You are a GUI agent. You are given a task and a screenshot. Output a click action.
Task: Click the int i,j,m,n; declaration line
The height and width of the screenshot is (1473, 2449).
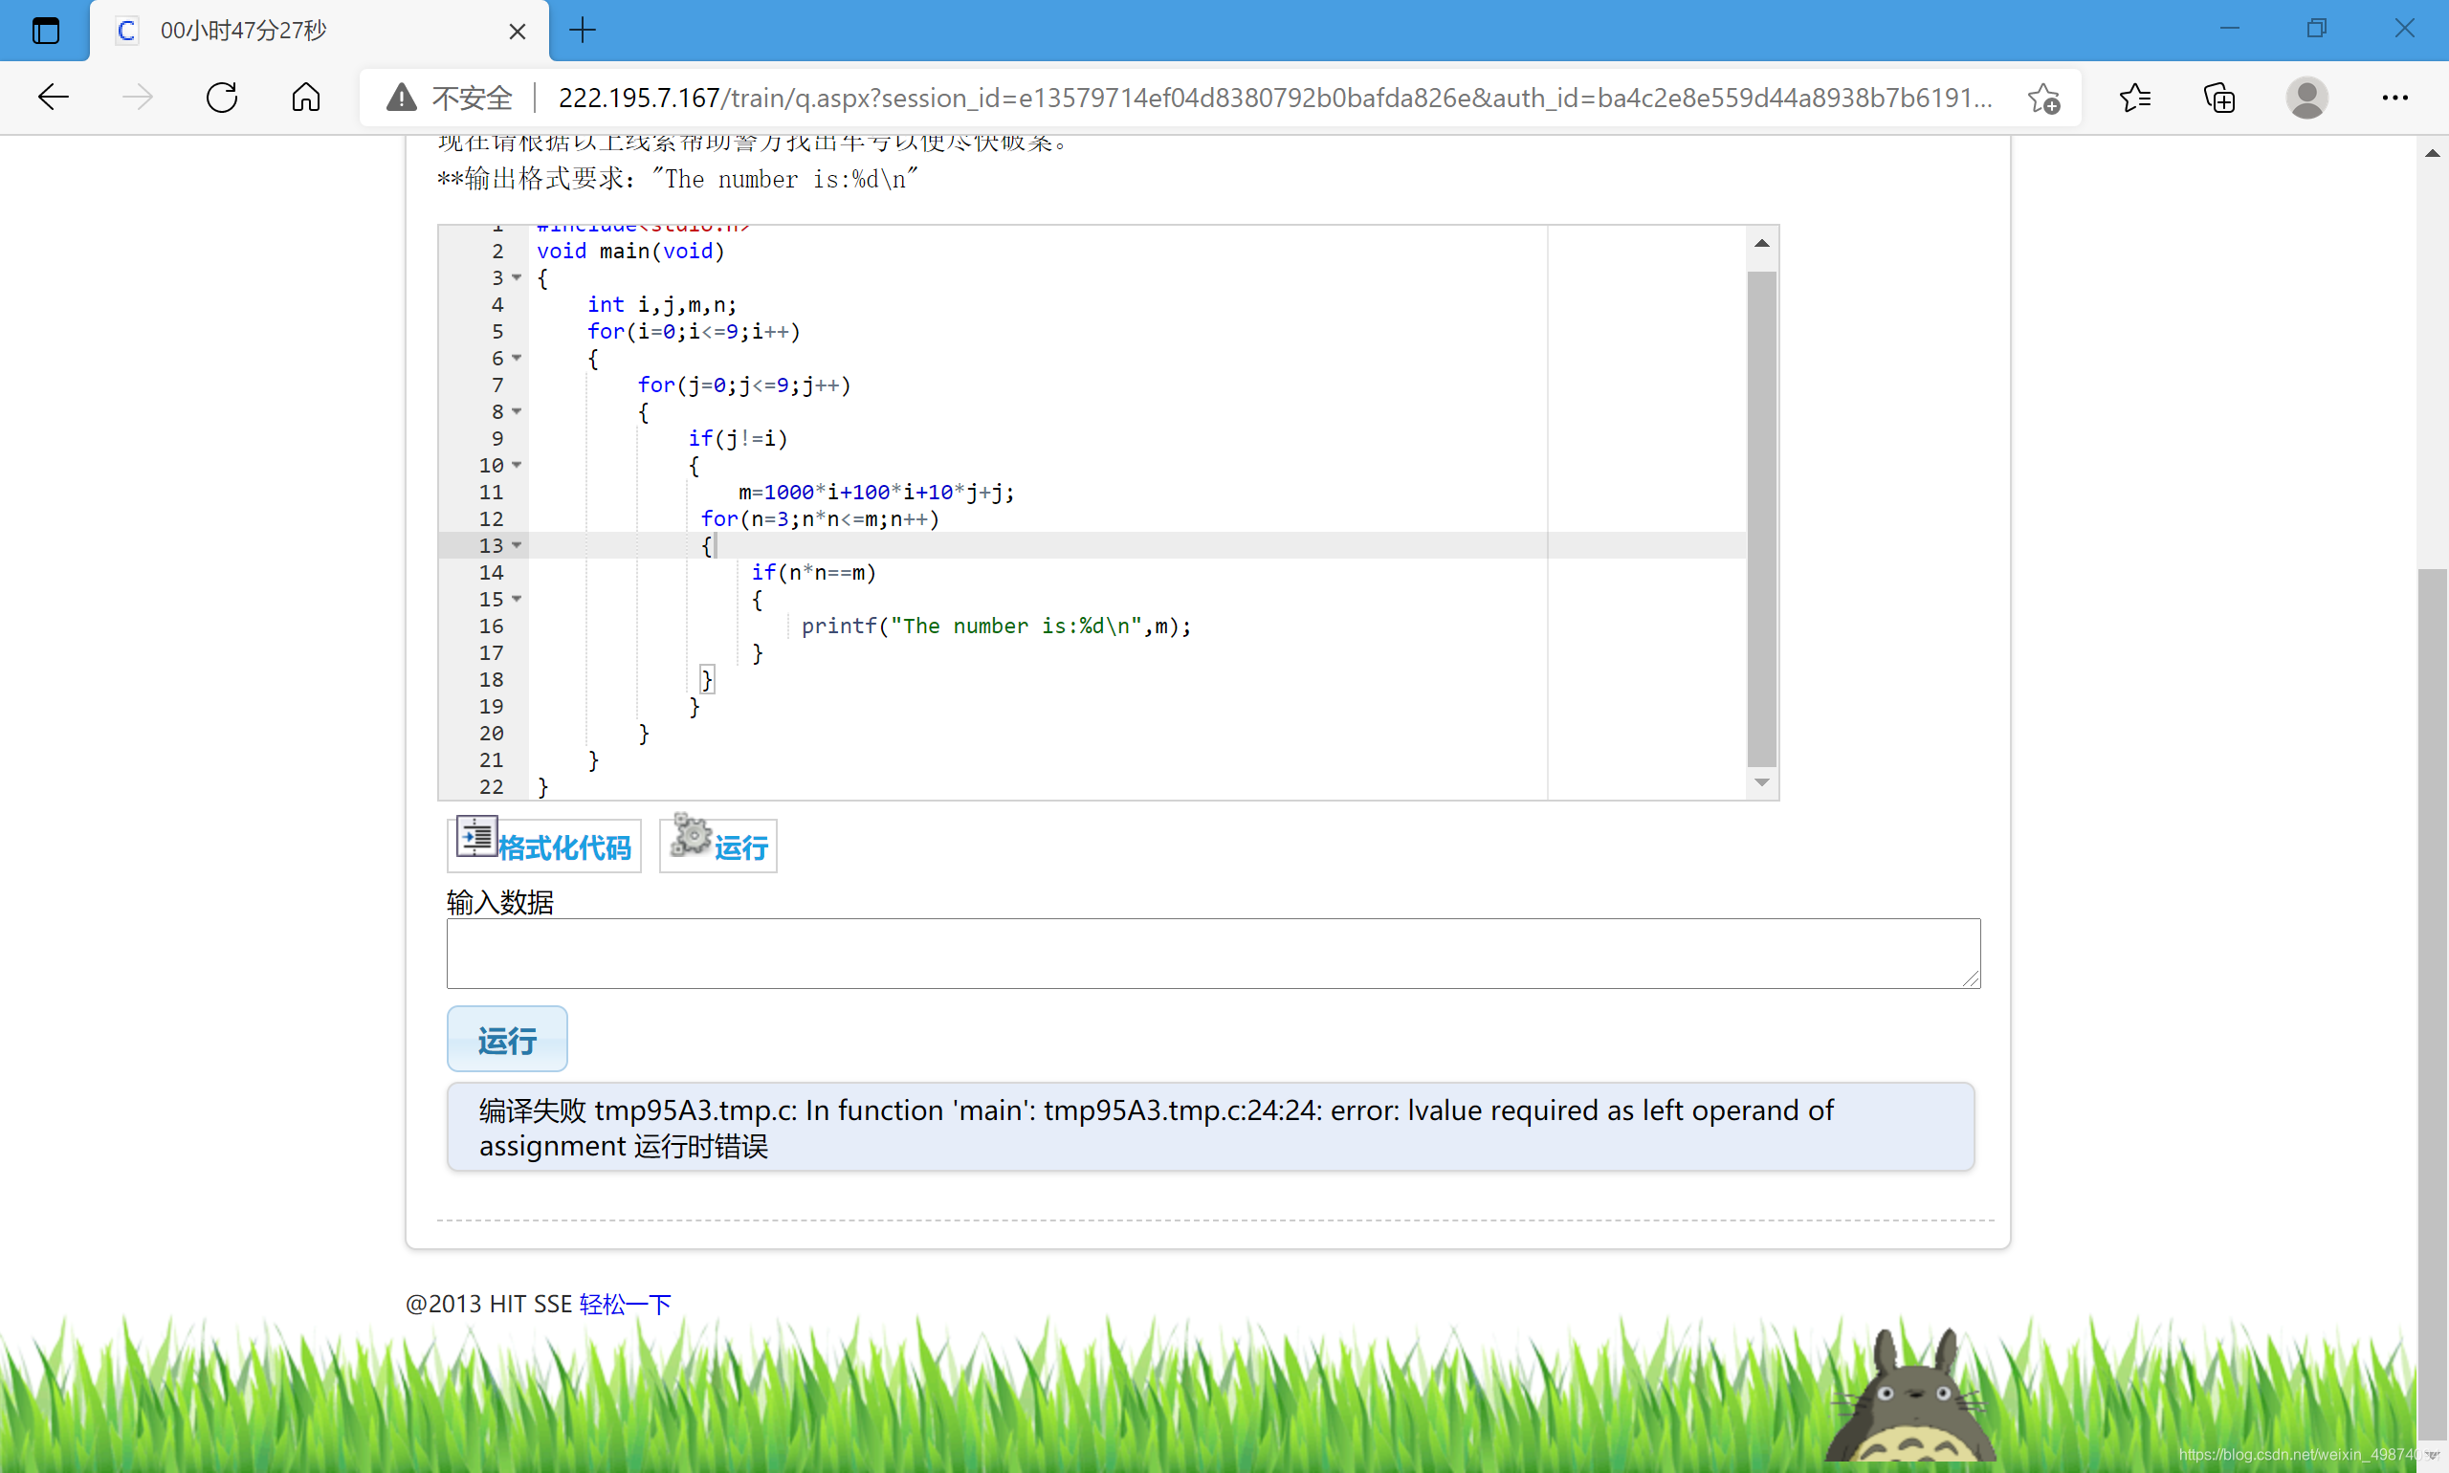pos(662,305)
